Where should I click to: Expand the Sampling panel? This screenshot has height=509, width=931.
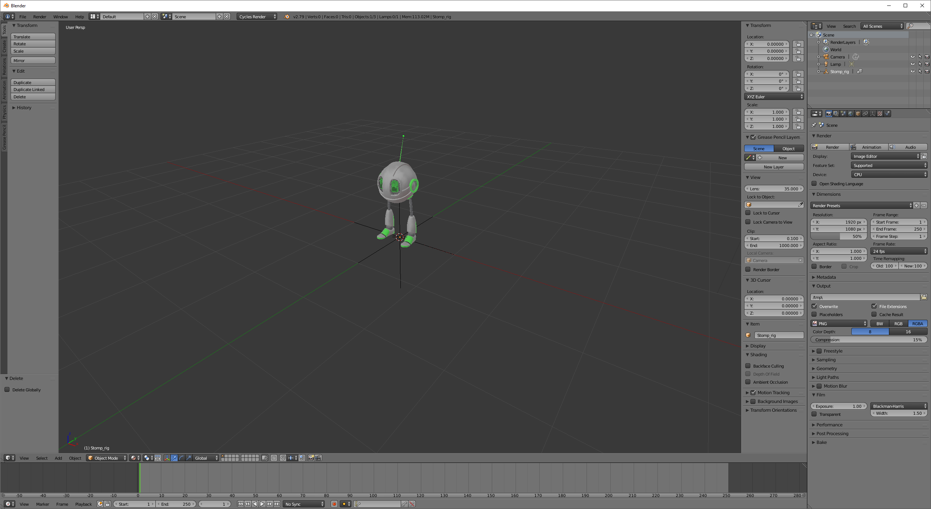coord(826,360)
